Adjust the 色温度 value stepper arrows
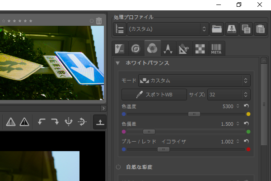This screenshot has height=181, width=271. [x=238, y=106]
